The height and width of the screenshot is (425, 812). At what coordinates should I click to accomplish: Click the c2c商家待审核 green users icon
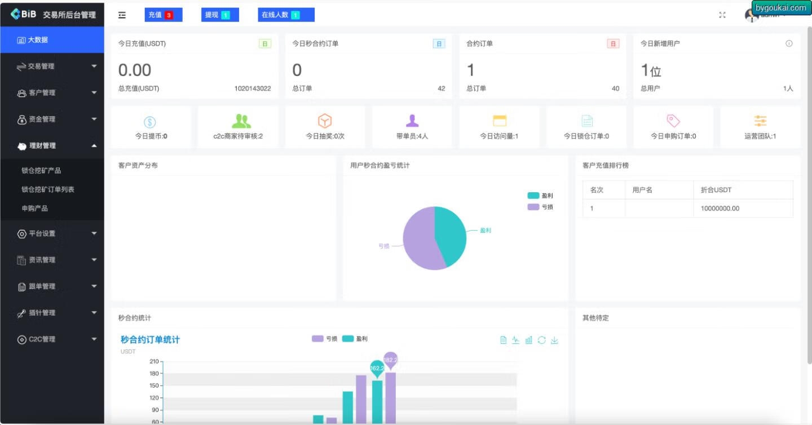[x=241, y=121]
